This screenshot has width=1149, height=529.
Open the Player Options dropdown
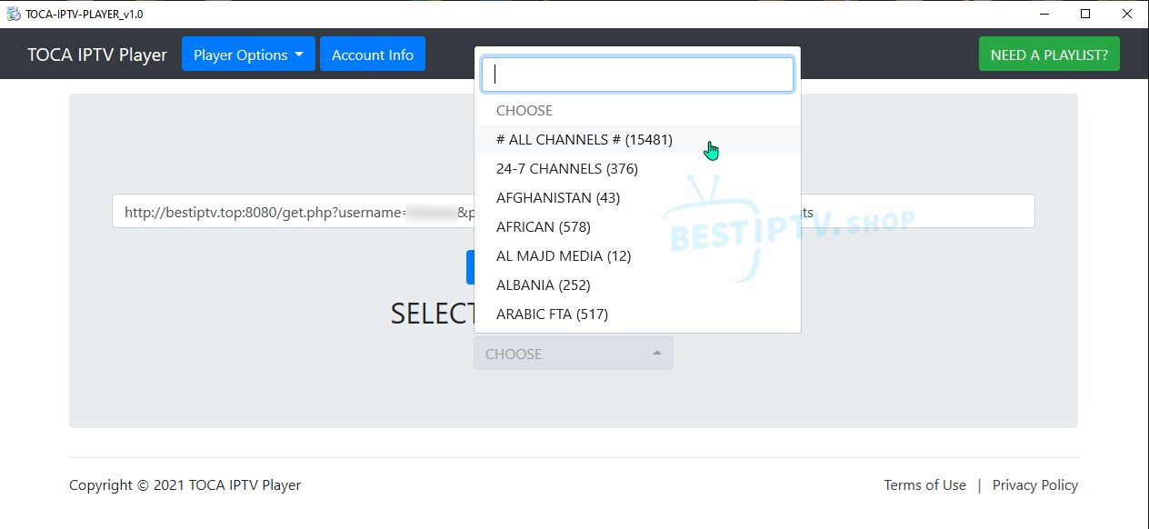[x=248, y=55]
